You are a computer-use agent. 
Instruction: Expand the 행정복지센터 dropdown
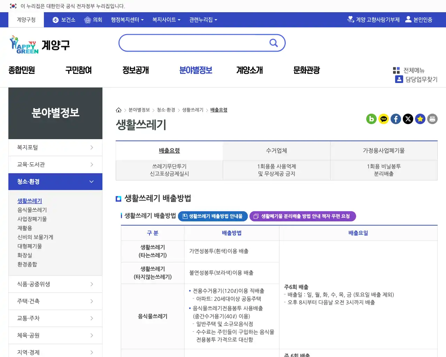126,20
